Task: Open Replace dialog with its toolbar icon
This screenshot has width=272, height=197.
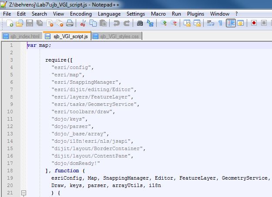Action: coord(150,23)
